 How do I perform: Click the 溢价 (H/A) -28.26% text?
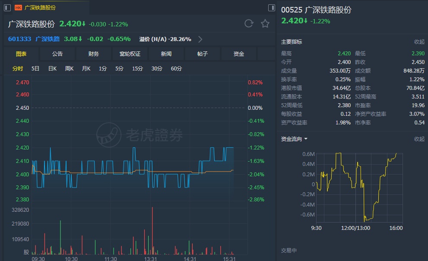pyautogui.click(x=165, y=39)
